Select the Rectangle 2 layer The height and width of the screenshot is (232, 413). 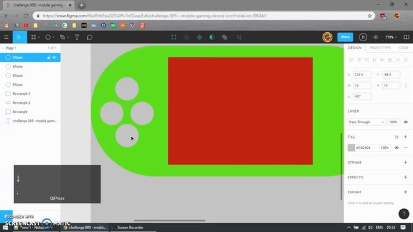(30, 102)
